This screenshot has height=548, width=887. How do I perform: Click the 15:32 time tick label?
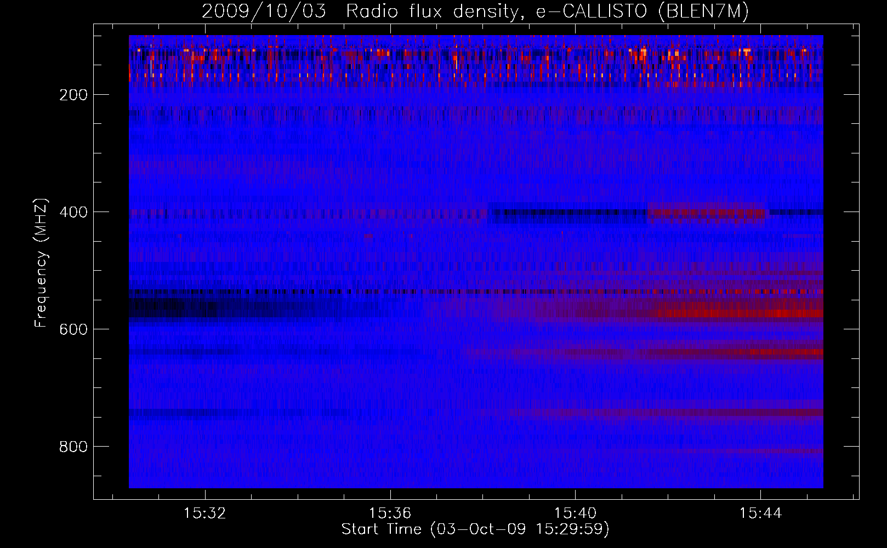pyautogui.click(x=204, y=513)
